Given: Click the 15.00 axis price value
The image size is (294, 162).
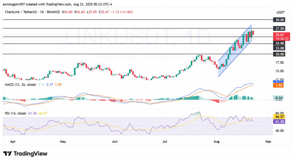Looking at the screenshot, I should [x=279, y=71].
